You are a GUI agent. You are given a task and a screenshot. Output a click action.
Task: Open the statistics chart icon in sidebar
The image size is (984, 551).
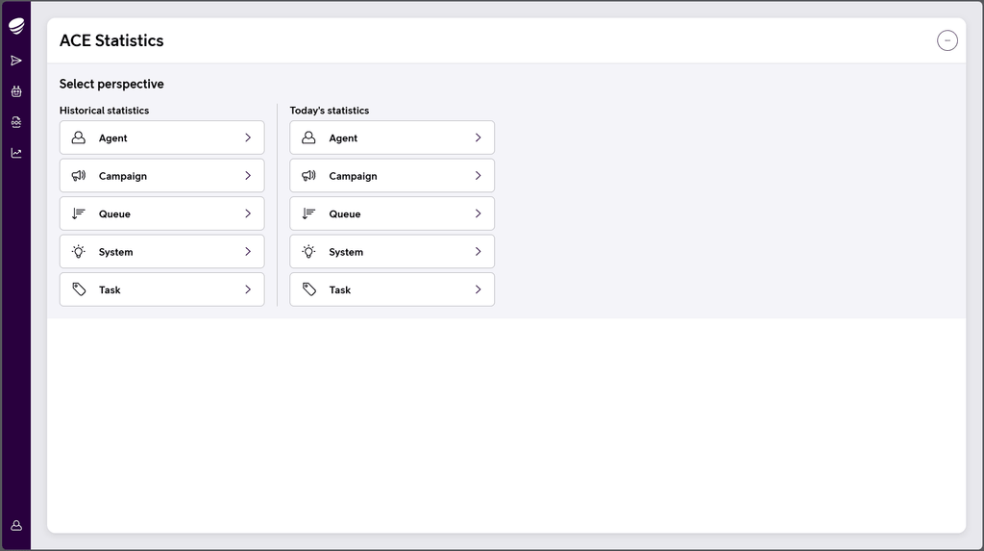[16, 153]
